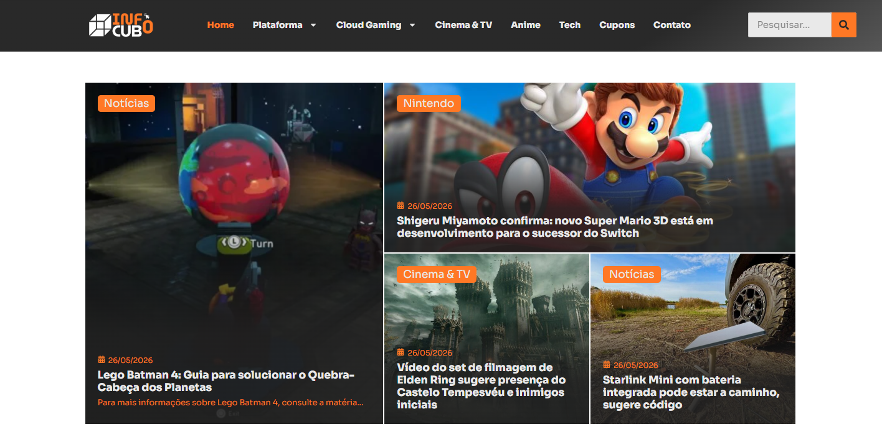
Task: Click the 26/05/2026 date on Elden Ring card
Action: click(430, 352)
